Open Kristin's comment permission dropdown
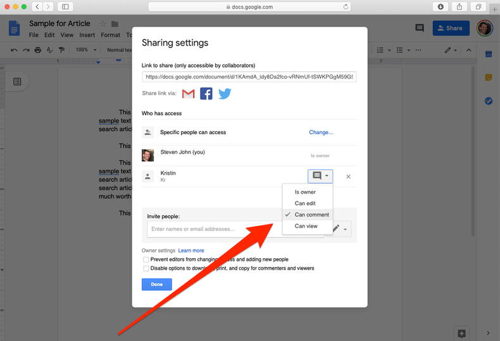500x341 pixels. click(x=320, y=177)
